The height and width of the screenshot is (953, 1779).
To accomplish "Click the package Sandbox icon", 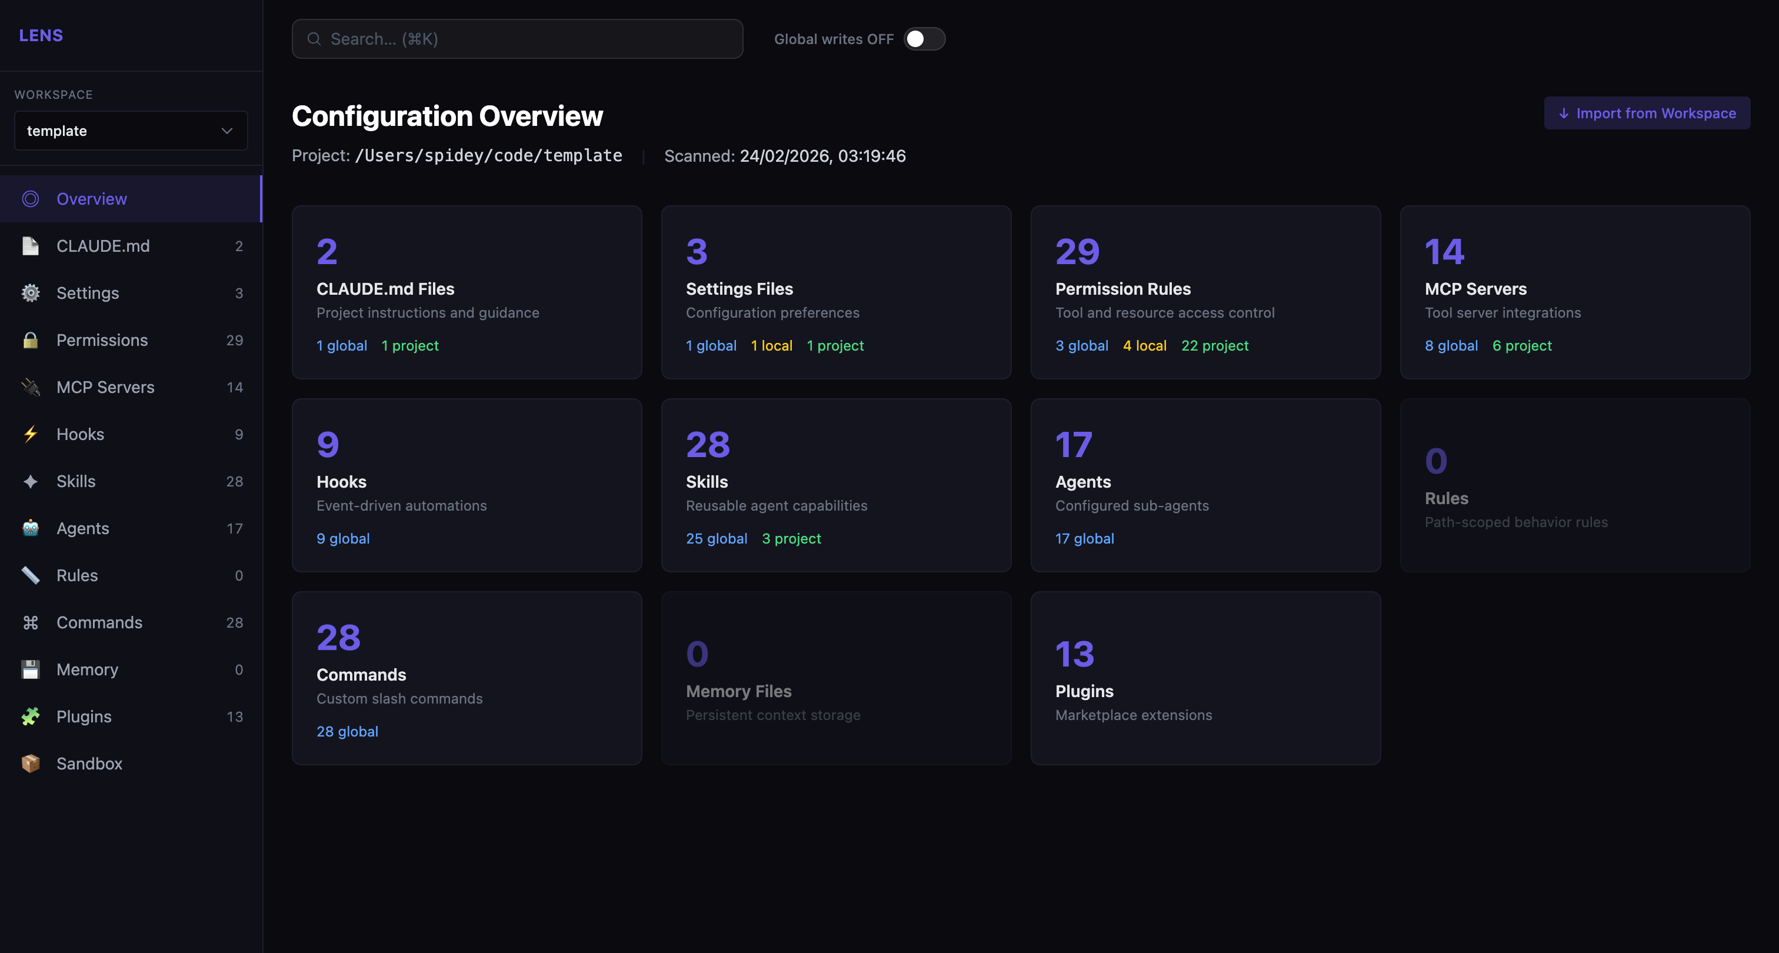I will coord(31,763).
